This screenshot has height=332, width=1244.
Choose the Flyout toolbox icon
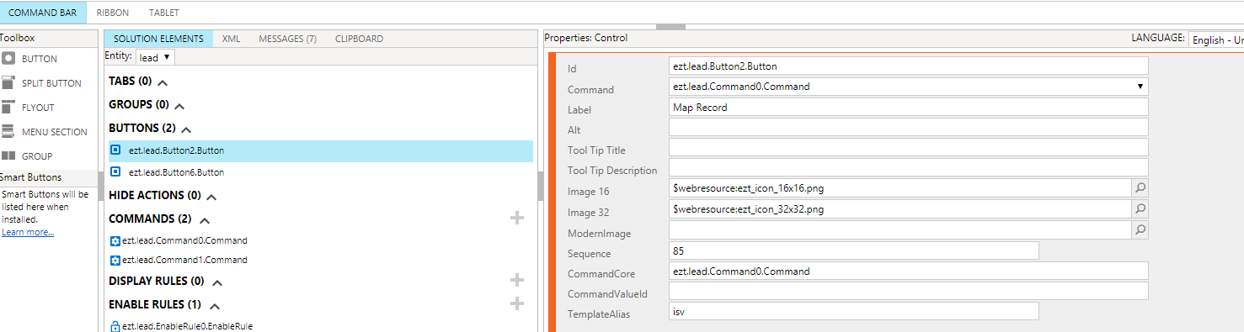point(8,108)
